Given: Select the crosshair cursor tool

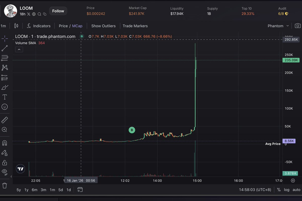Looking at the screenshot, I should pyautogui.click(x=5, y=39).
